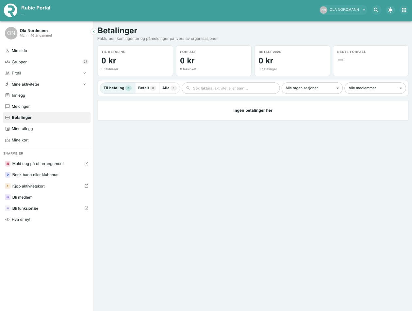Click the Profil icon
412x311 pixels.
click(8, 73)
